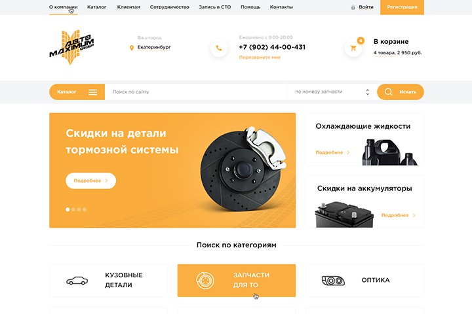Select the last banner slide dot
The image size is (472, 314).
(85, 209)
